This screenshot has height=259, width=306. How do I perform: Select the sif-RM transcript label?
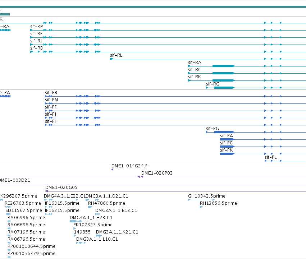(37, 27)
